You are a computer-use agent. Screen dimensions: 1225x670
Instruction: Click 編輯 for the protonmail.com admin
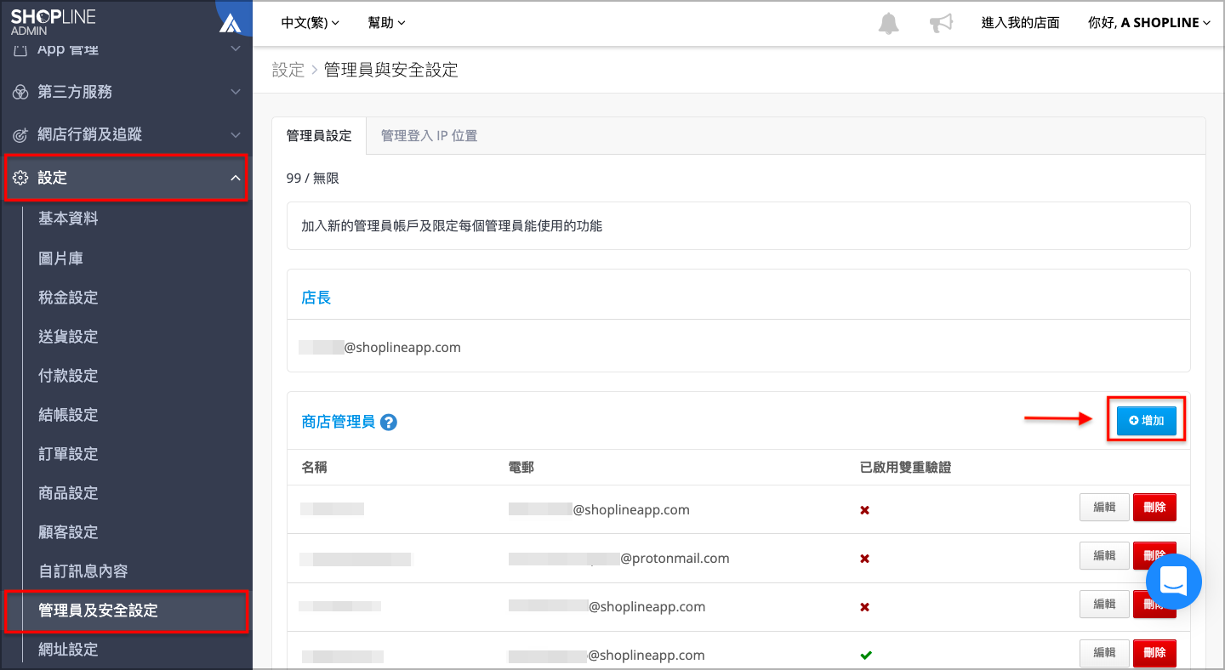coord(1104,556)
